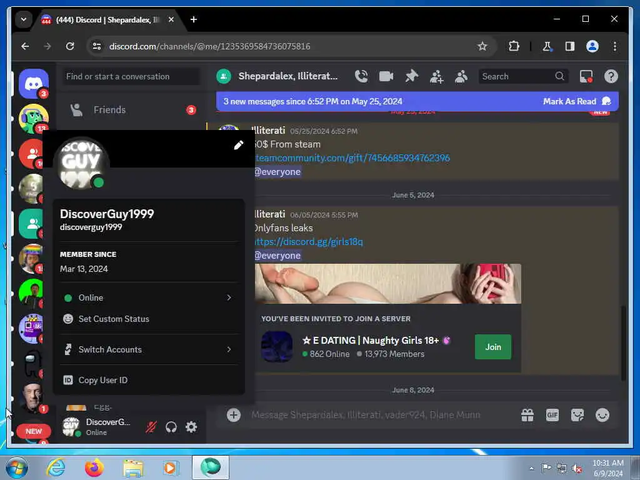Expand Switch Accounts submenu
The width and height of the screenshot is (640, 480).
[x=149, y=349]
